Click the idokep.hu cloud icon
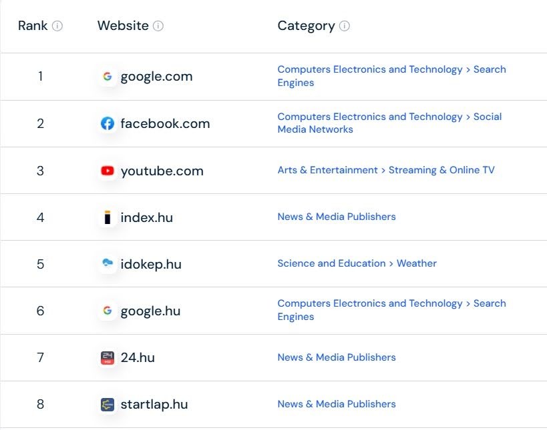547x430 pixels. 108,263
